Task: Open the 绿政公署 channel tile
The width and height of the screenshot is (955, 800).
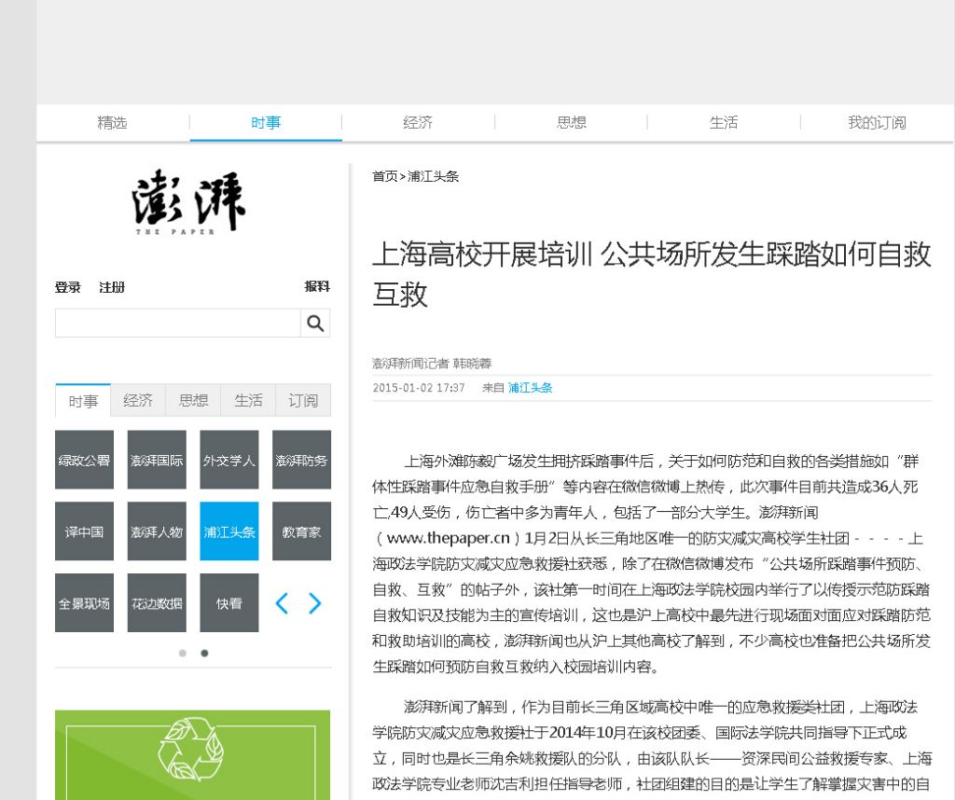Action: click(x=84, y=460)
